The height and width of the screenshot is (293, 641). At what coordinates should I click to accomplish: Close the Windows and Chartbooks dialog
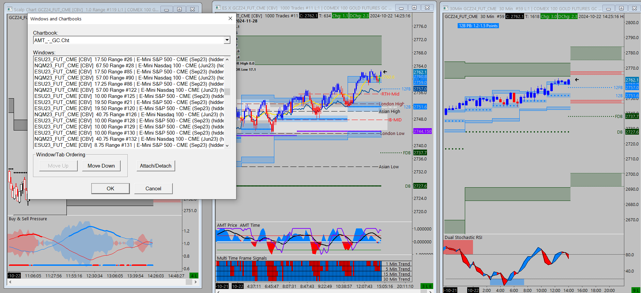coord(230,18)
